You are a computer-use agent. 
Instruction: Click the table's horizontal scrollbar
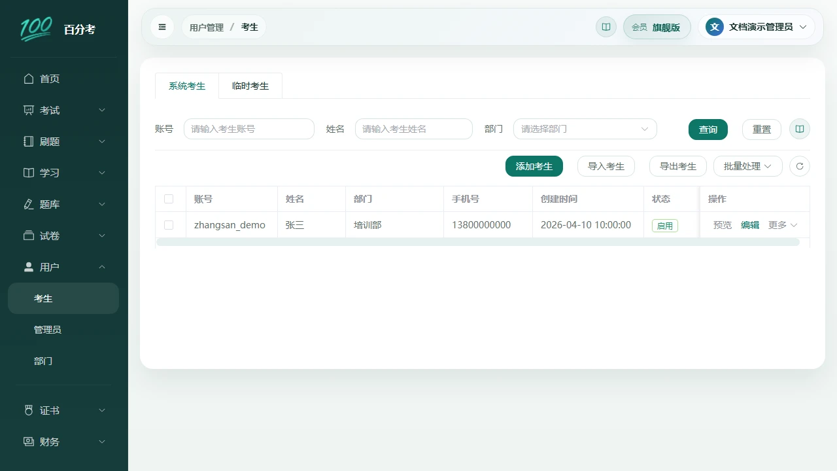coord(478,242)
